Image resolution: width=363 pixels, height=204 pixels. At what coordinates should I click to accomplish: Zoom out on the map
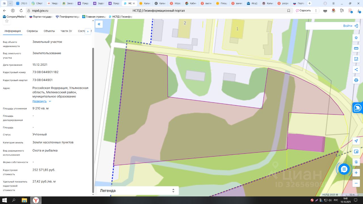(356, 183)
